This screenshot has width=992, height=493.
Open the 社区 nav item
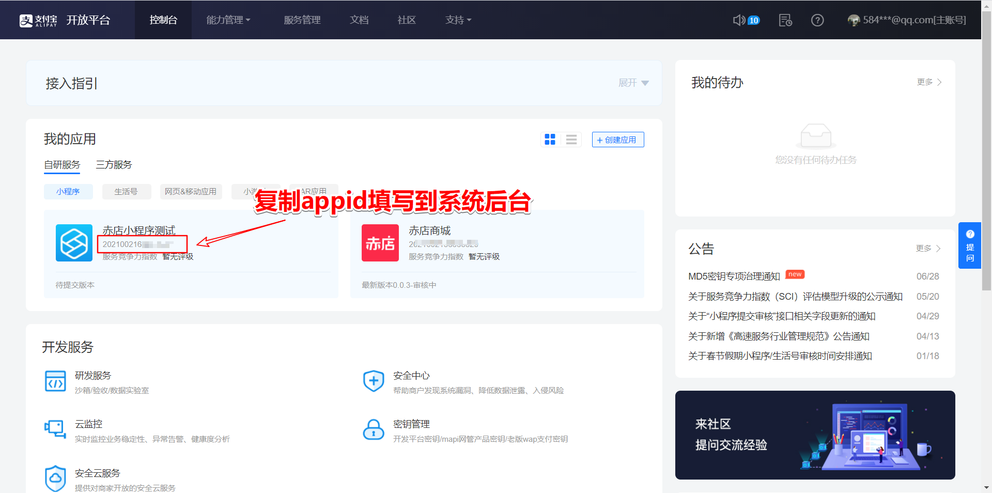(x=407, y=20)
